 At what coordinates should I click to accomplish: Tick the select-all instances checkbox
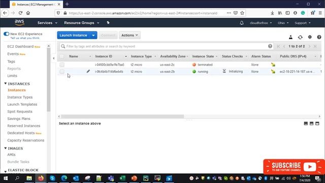(62, 56)
